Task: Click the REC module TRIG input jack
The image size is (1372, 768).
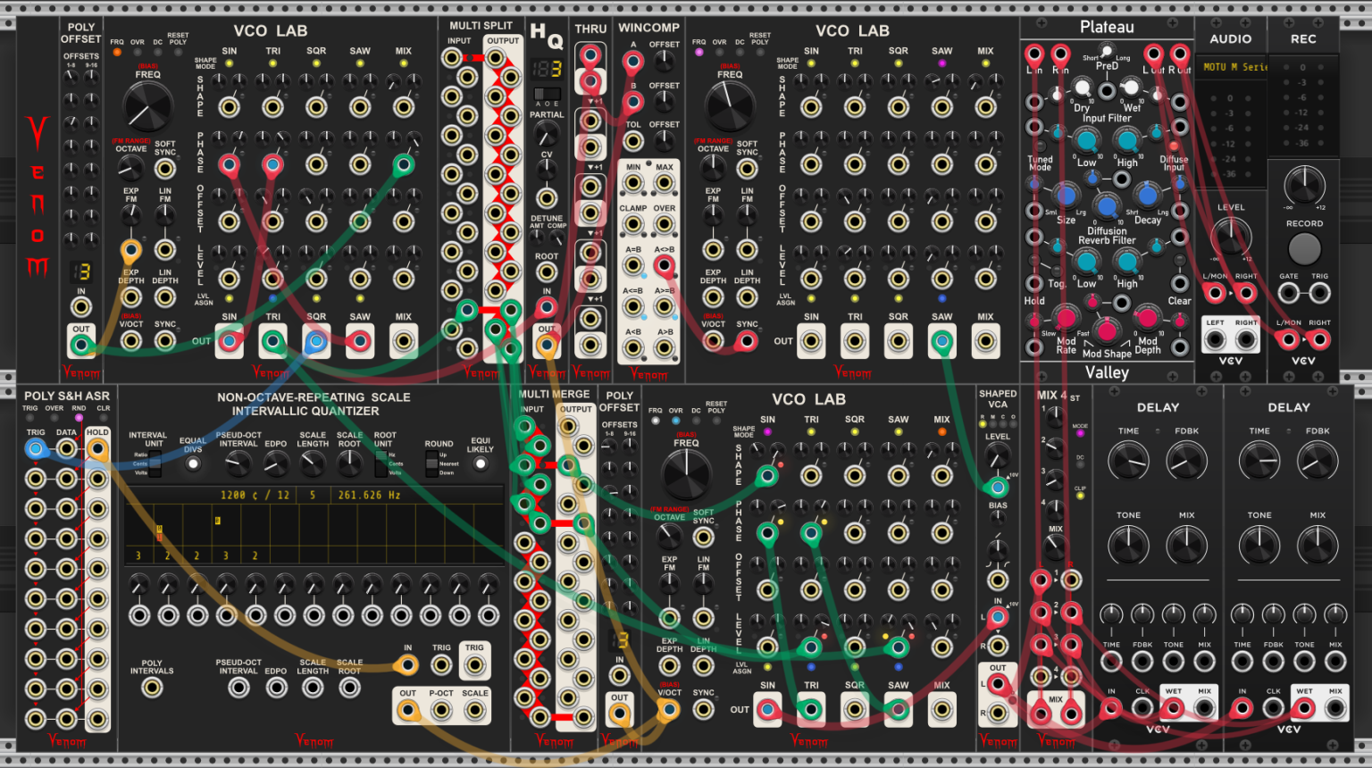Action: point(1319,293)
